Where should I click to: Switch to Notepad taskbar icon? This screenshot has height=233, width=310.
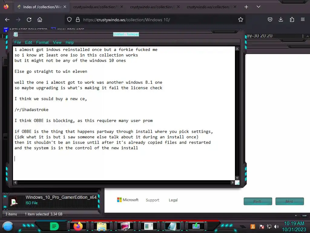pyautogui.click(x=172, y=226)
